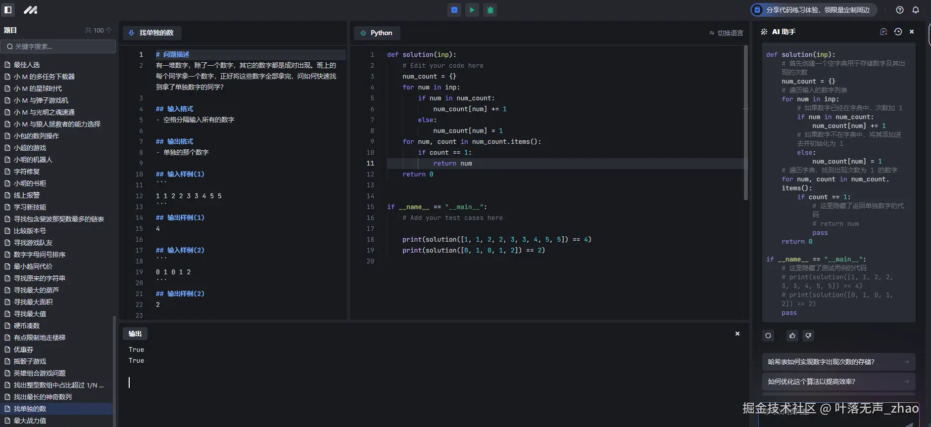The width and height of the screenshot is (931, 427).
Task: Click suggestion 如何优化这个算法以提高效率?
Action: coord(838,382)
